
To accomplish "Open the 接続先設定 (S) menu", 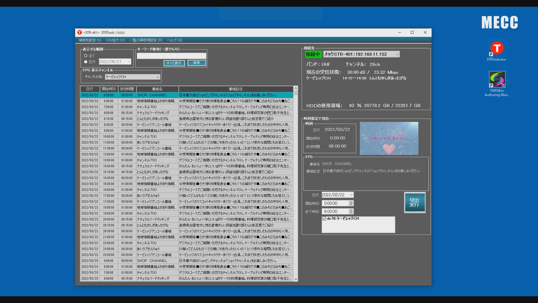I will [x=90, y=40].
